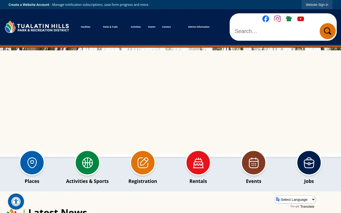Screen dimensions: 341x213
Task: Open the Facilities menu
Action: tap(86, 27)
